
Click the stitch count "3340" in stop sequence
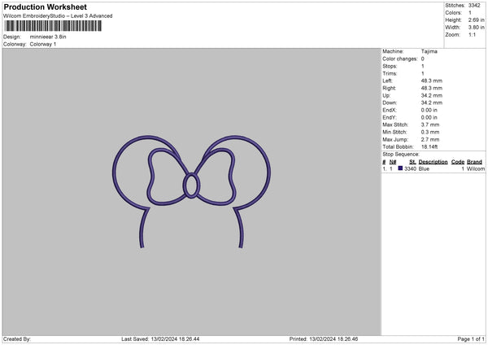pos(410,168)
